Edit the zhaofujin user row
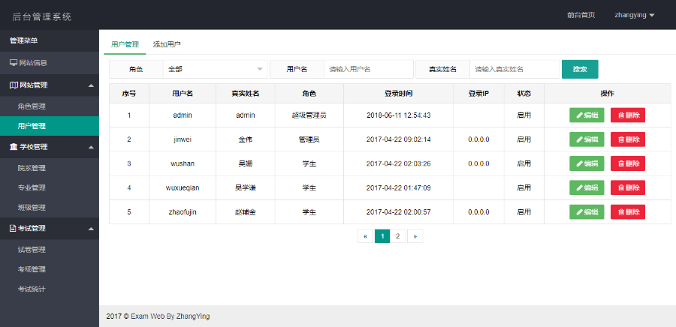The height and width of the screenshot is (327, 676). (x=587, y=212)
